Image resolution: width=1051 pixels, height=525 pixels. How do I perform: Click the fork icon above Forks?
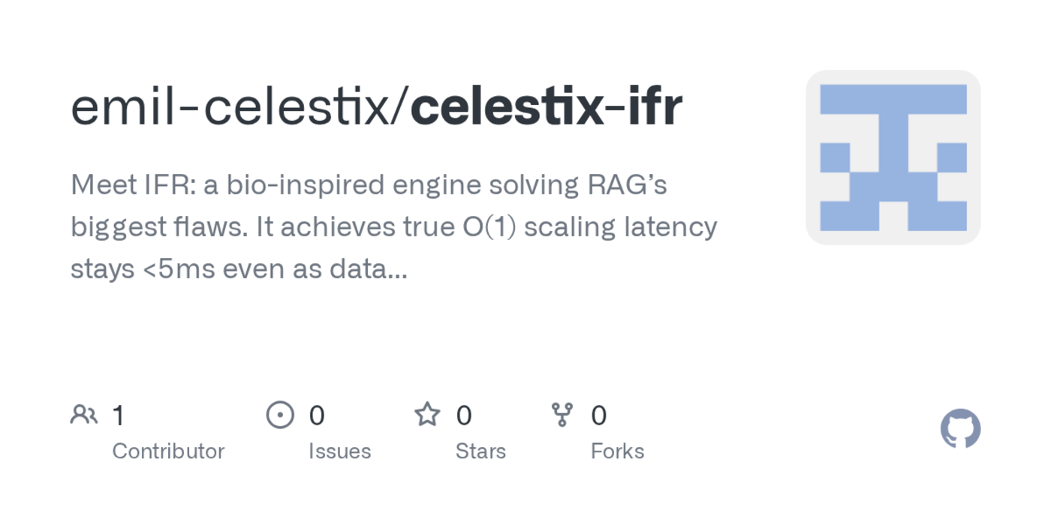pyautogui.click(x=562, y=414)
